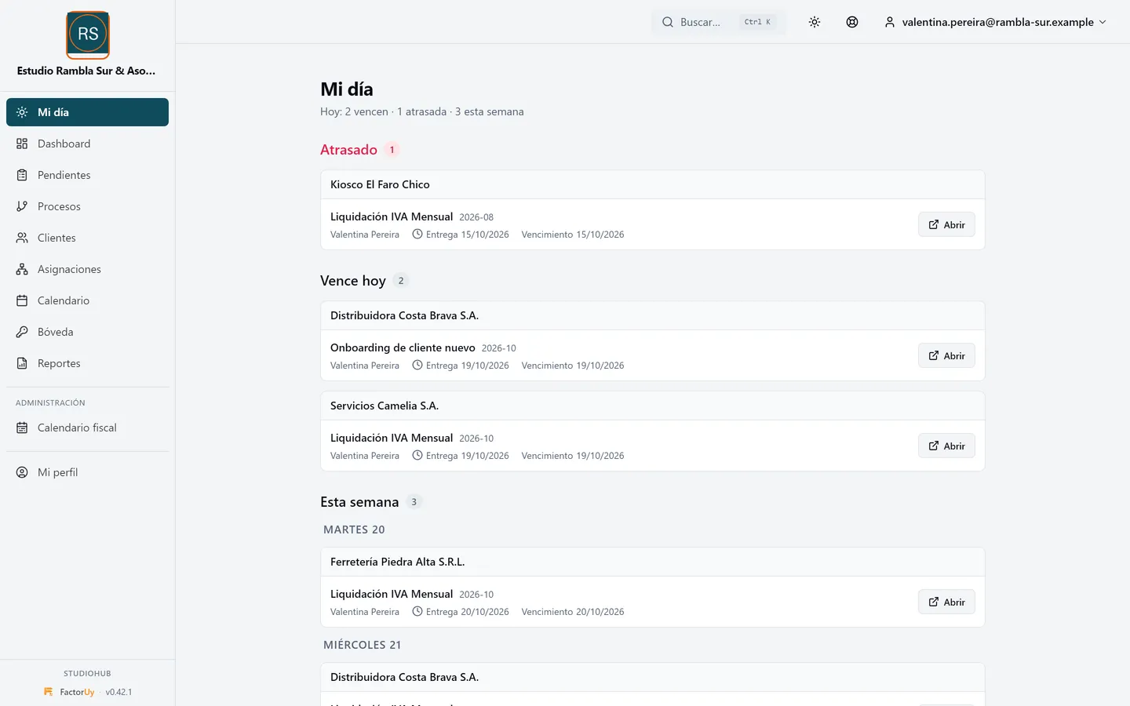Open the user account dropdown chevron
This screenshot has width=1130, height=706.
pyautogui.click(x=1103, y=22)
